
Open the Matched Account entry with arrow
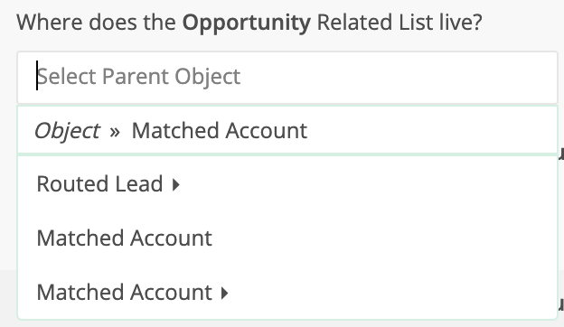coord(287,292)
